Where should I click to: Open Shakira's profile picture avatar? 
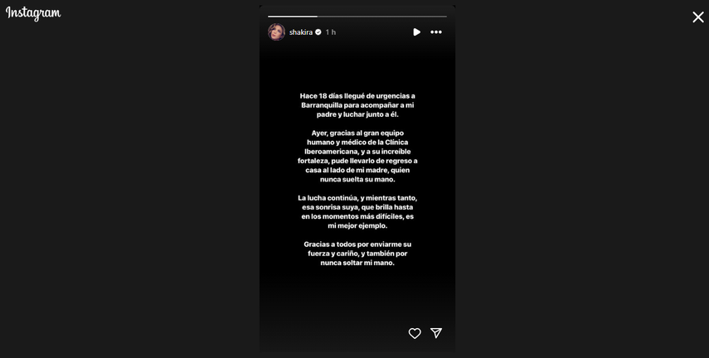point(276,32)
